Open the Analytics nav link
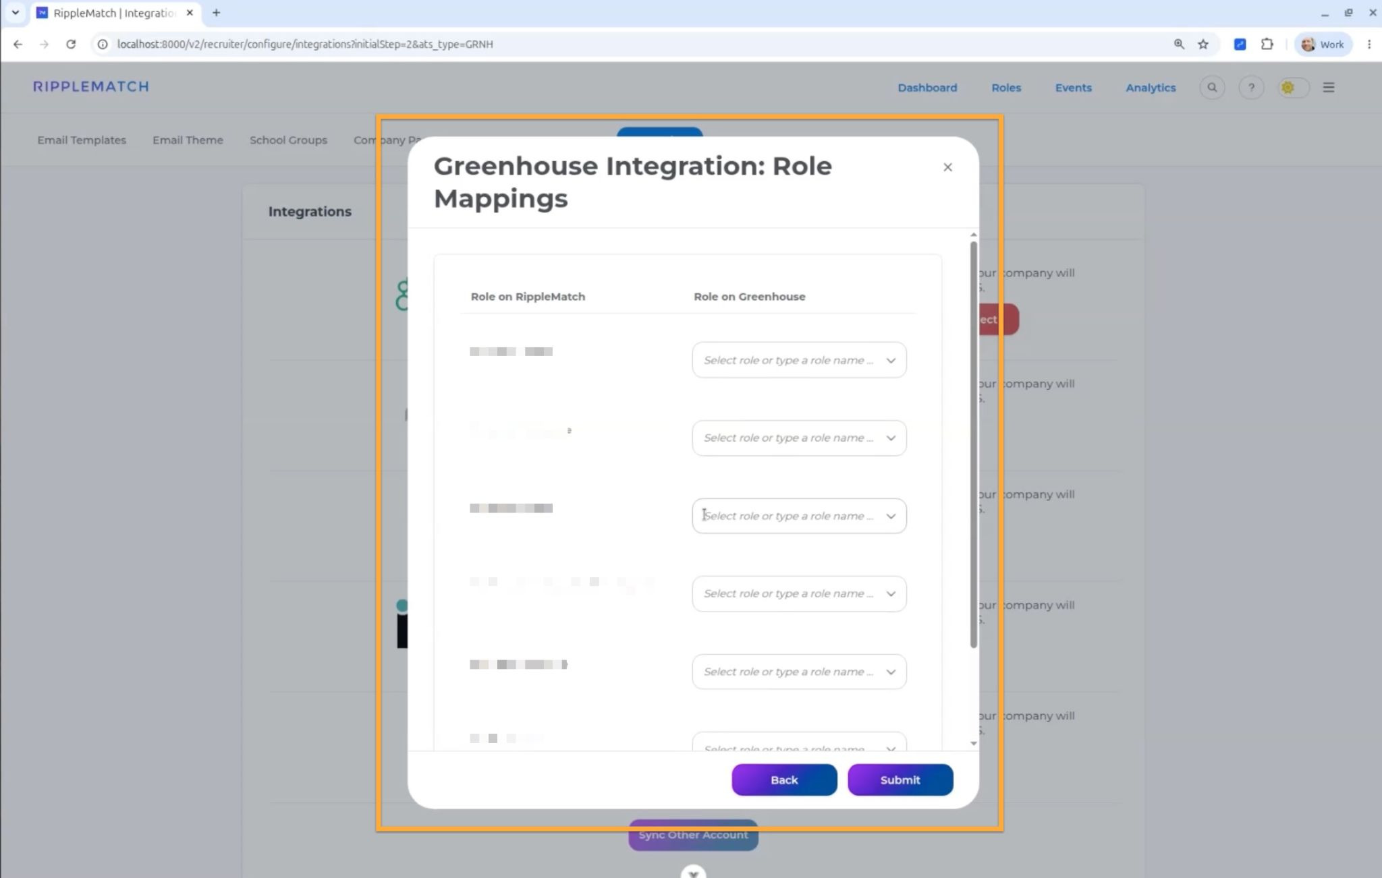Image resolution: width=1382 pixels, height=878 pixels. click(x=1151, y=88)
